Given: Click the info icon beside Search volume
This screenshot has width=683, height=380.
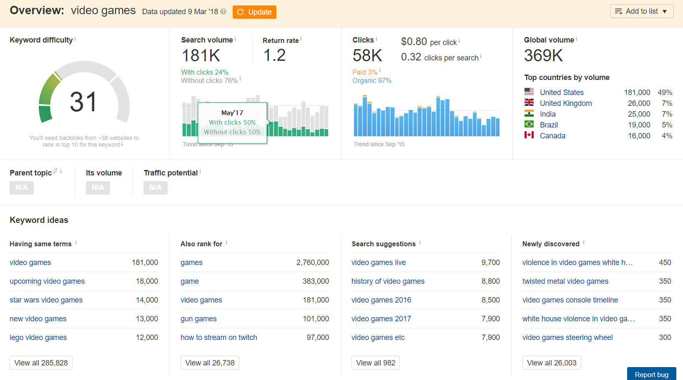Looking at the screenshot, I should [235, 39].
